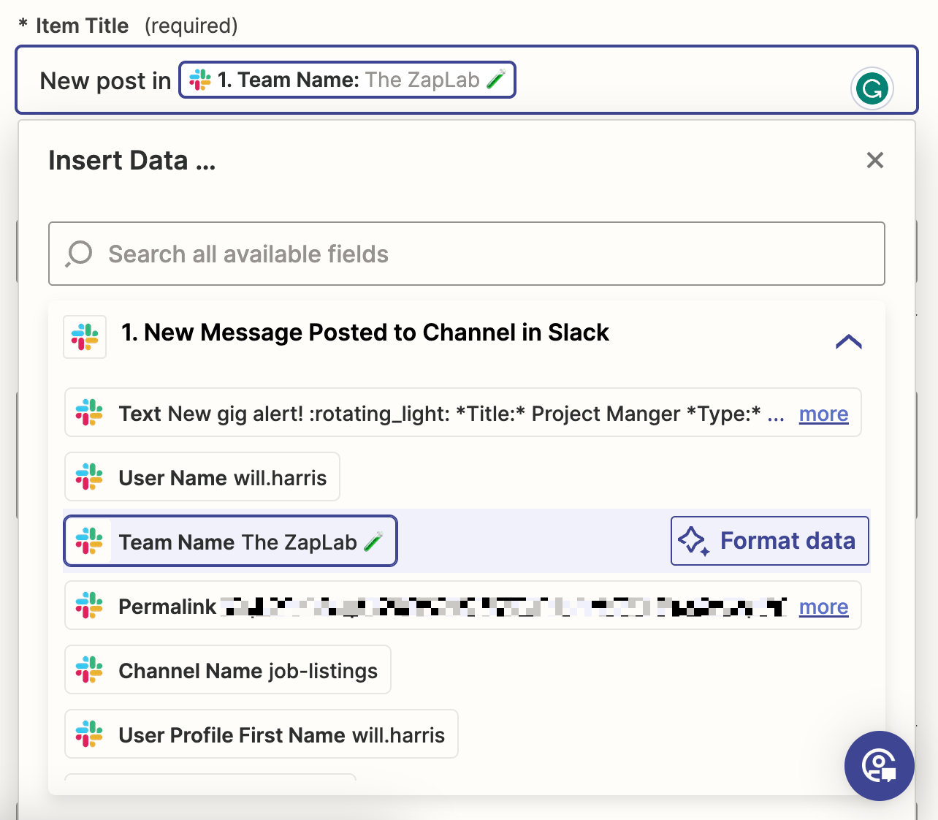Viewport: 938px width, 820px height.
Task: Click the Search all available fields box
Action: click(x=467, y=254)
